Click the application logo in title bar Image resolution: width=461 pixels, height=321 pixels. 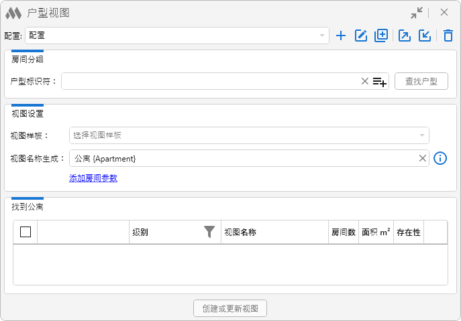point(13,13)
